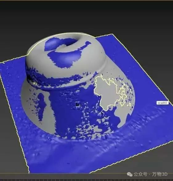Click the WeChat logo in the watermark

tap(130, 174)
